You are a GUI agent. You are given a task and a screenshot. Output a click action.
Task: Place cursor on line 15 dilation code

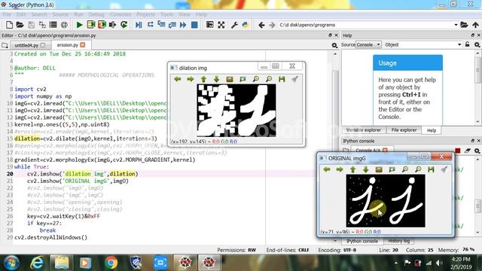tap(86, 139)
